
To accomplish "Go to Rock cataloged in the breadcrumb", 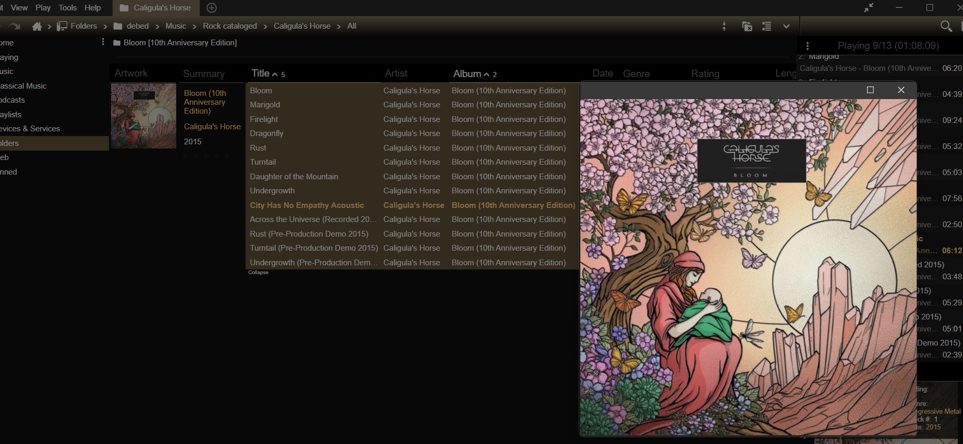I will pyautogui.click(x=229, y=26).
